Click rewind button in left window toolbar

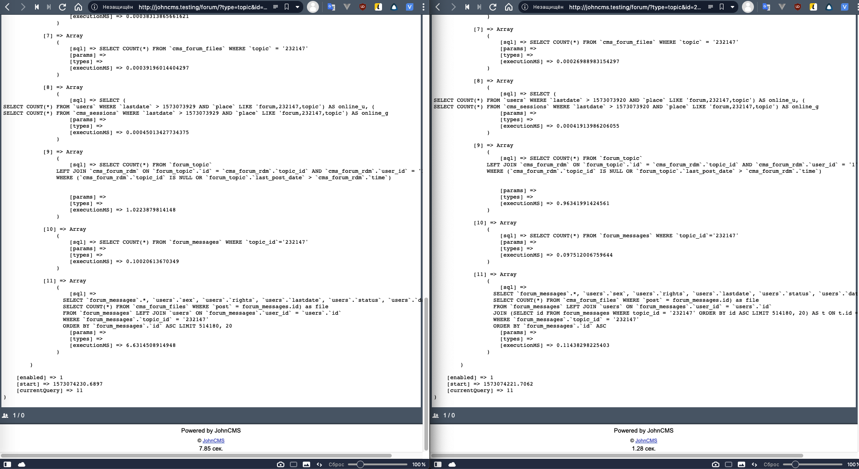pos(37,7)
